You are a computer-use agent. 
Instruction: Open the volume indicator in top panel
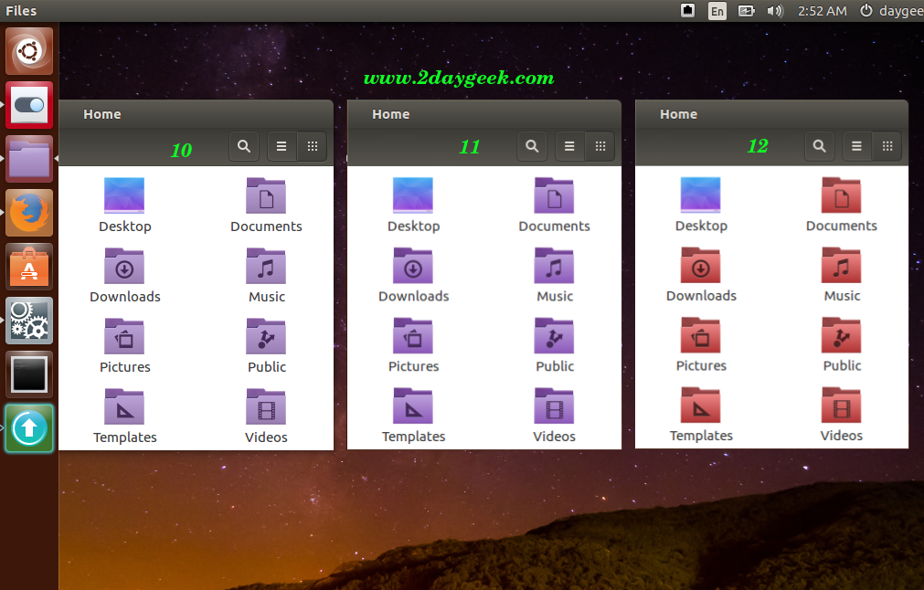click(x=775, y=11)
